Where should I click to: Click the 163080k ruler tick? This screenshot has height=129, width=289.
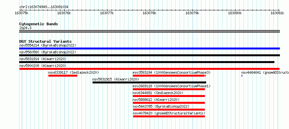click(x=235, y=13)
